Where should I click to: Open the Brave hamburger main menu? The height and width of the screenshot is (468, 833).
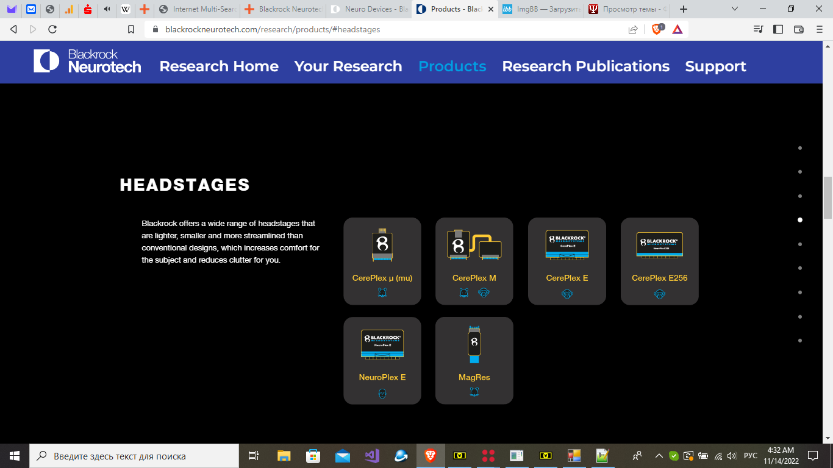pyautogui.click(x=819, y=29)
